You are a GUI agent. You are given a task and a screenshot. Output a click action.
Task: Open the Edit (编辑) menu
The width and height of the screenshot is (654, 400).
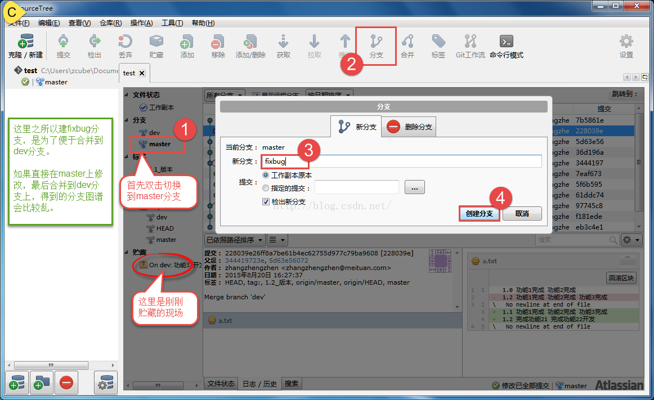(49, 23)
